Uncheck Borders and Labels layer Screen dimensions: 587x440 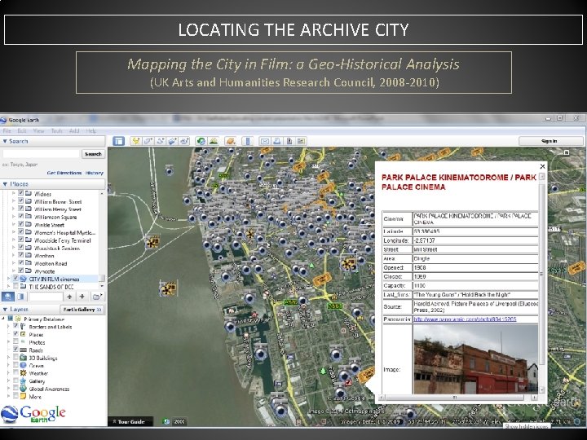[x=15, y=326]
